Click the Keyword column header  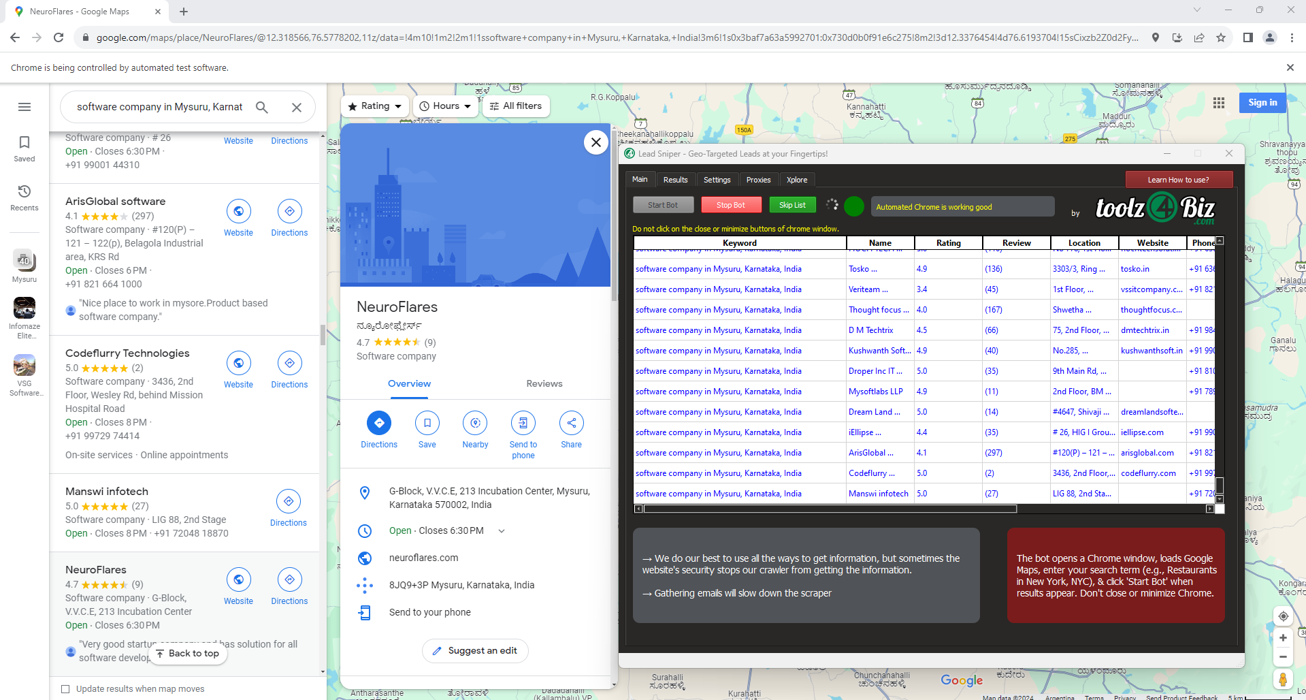740,243
